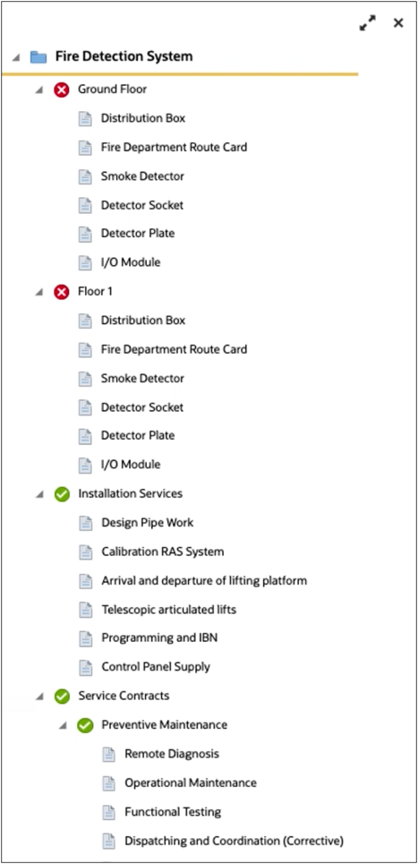Open Distribution Box under Floor 1
The image size is (418, 864).
(x=143, y=321)
